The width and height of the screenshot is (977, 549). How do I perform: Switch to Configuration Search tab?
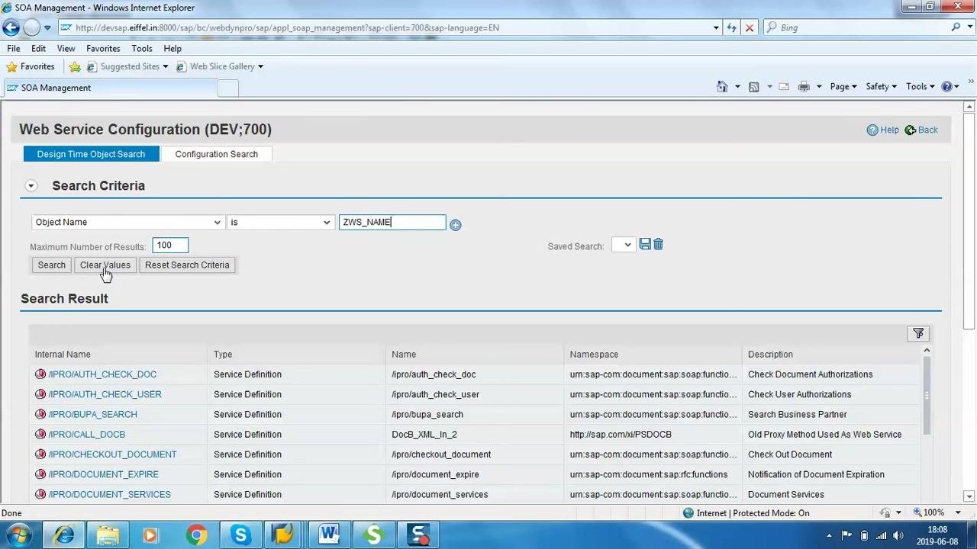point(217,154)
